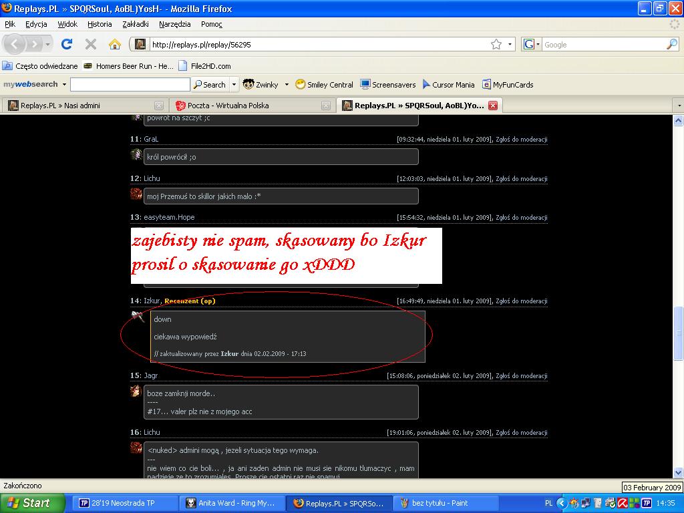684x513 pixels.
Task: Close the active Replays.PL SPQRSoul tab
Action: click(493, 106)
